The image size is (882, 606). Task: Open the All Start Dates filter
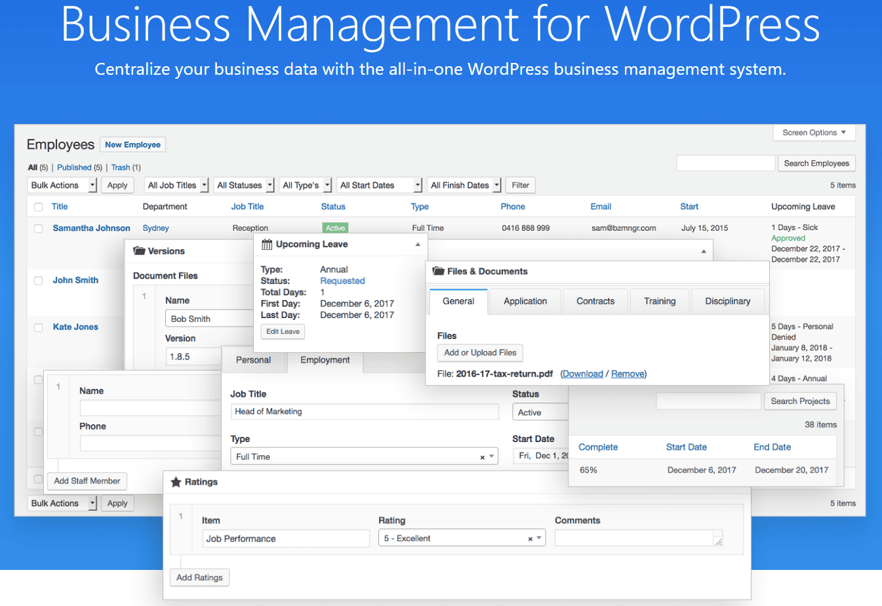pos(380,186)
